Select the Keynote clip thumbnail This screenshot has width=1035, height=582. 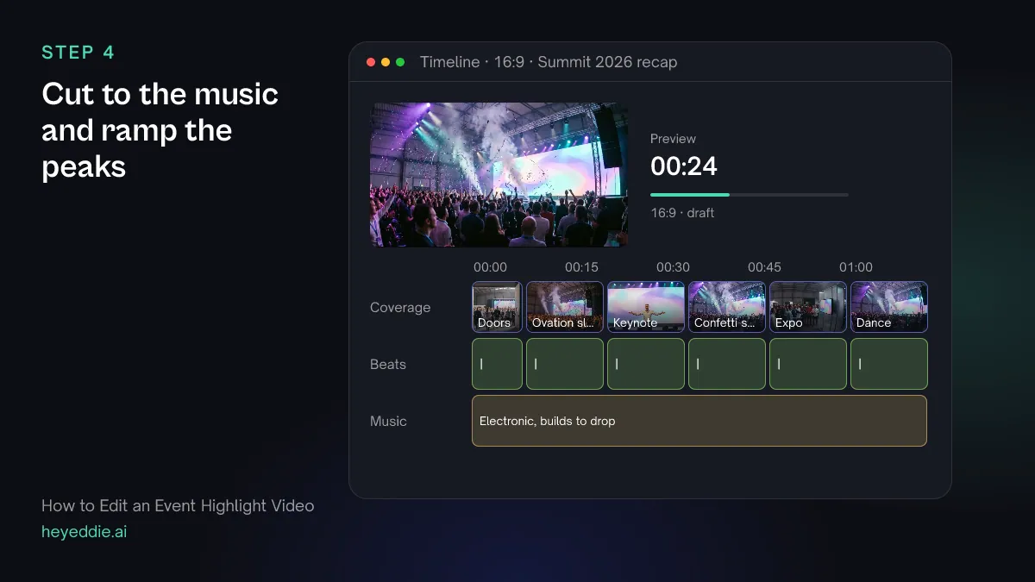[646, 307]
